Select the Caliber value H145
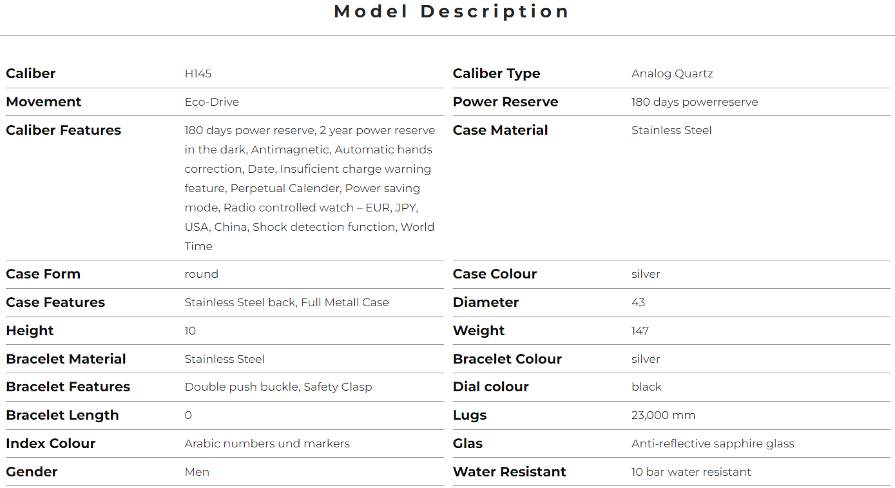The height and width of the screenshot is (488, 895). (x=198, y=73)
